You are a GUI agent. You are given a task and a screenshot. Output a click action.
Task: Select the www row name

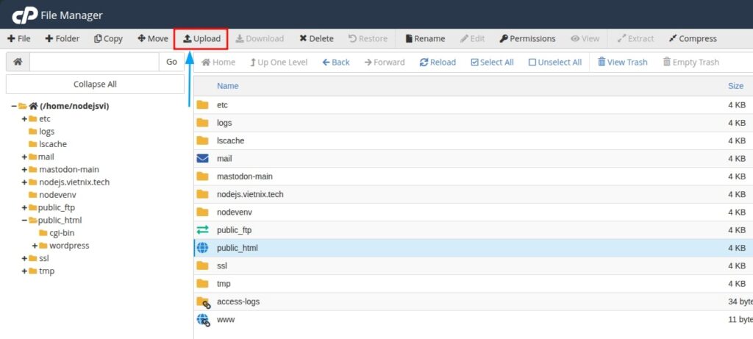226,319
